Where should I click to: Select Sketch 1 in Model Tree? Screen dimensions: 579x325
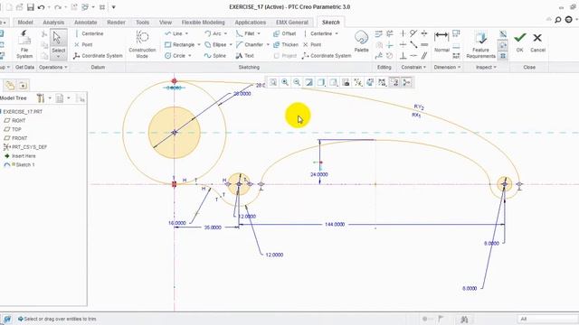point(20,164)
